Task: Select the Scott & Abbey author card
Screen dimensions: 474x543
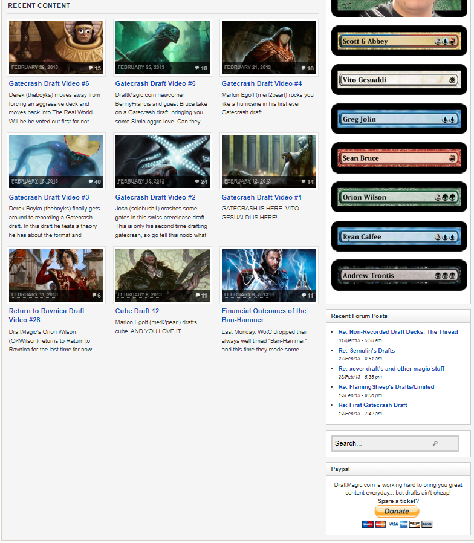Action: (x=399, y=41)
